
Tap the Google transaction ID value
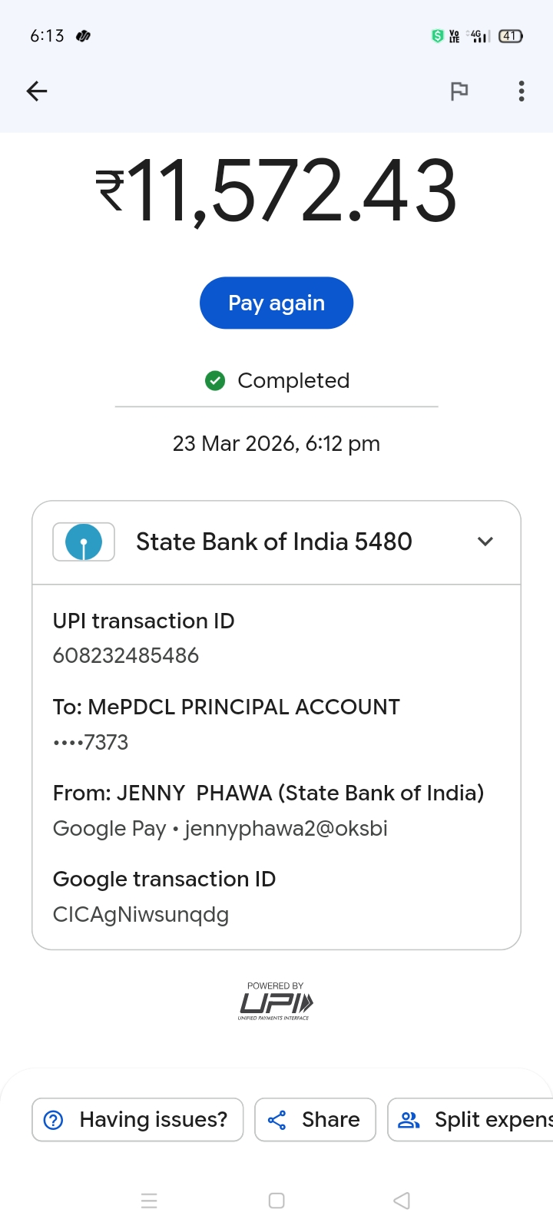click(141, 915)
